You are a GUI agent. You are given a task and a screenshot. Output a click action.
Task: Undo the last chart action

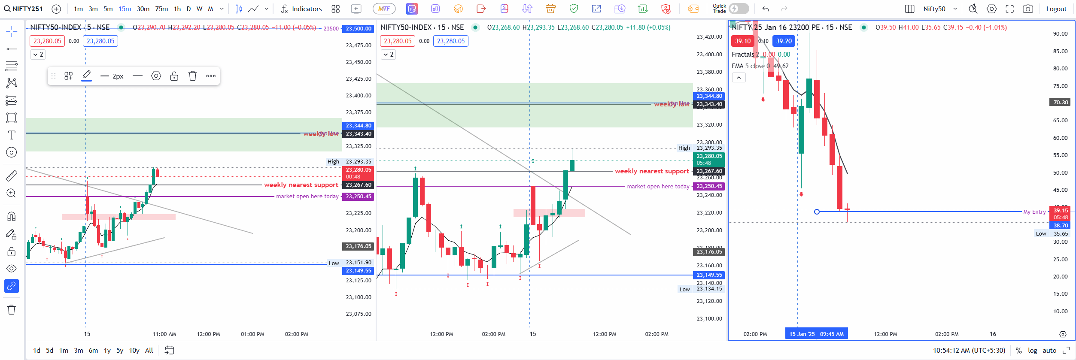(x=766, y=9)
